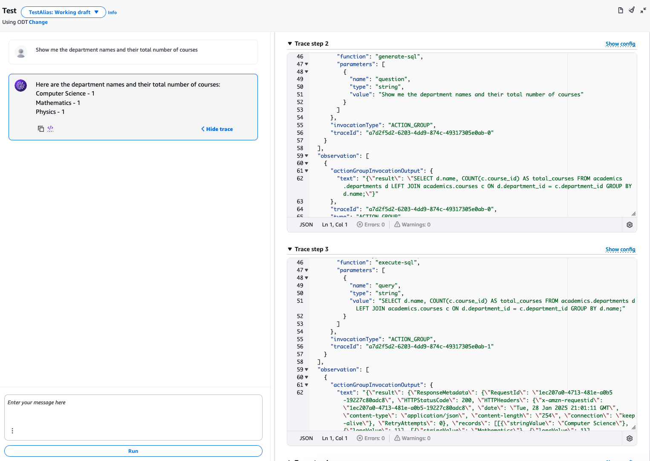The width and height of the screenshot is (650, 461).
Task: Fold line 61 actionGroupInvocationOutput in Trace step 2
Action: click(306, 171)
